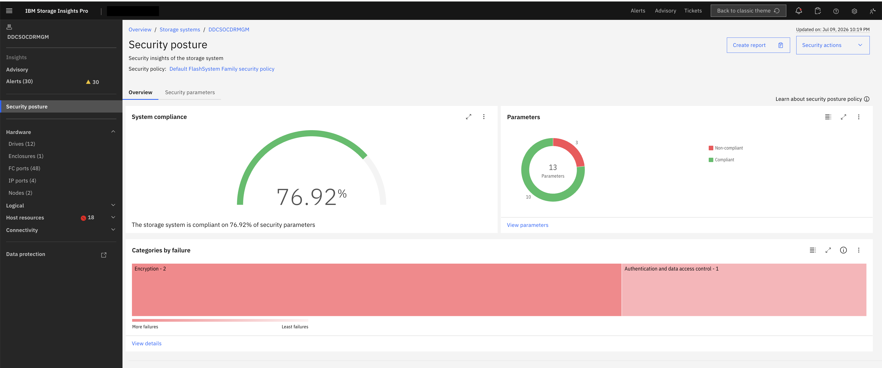The height and width of the screenshot is (368, 882).
Task: Select Security posture in the sidebar
Action: pos(61,106)
